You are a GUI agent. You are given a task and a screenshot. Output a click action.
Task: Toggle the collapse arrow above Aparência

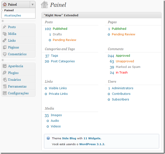[3, 60]
